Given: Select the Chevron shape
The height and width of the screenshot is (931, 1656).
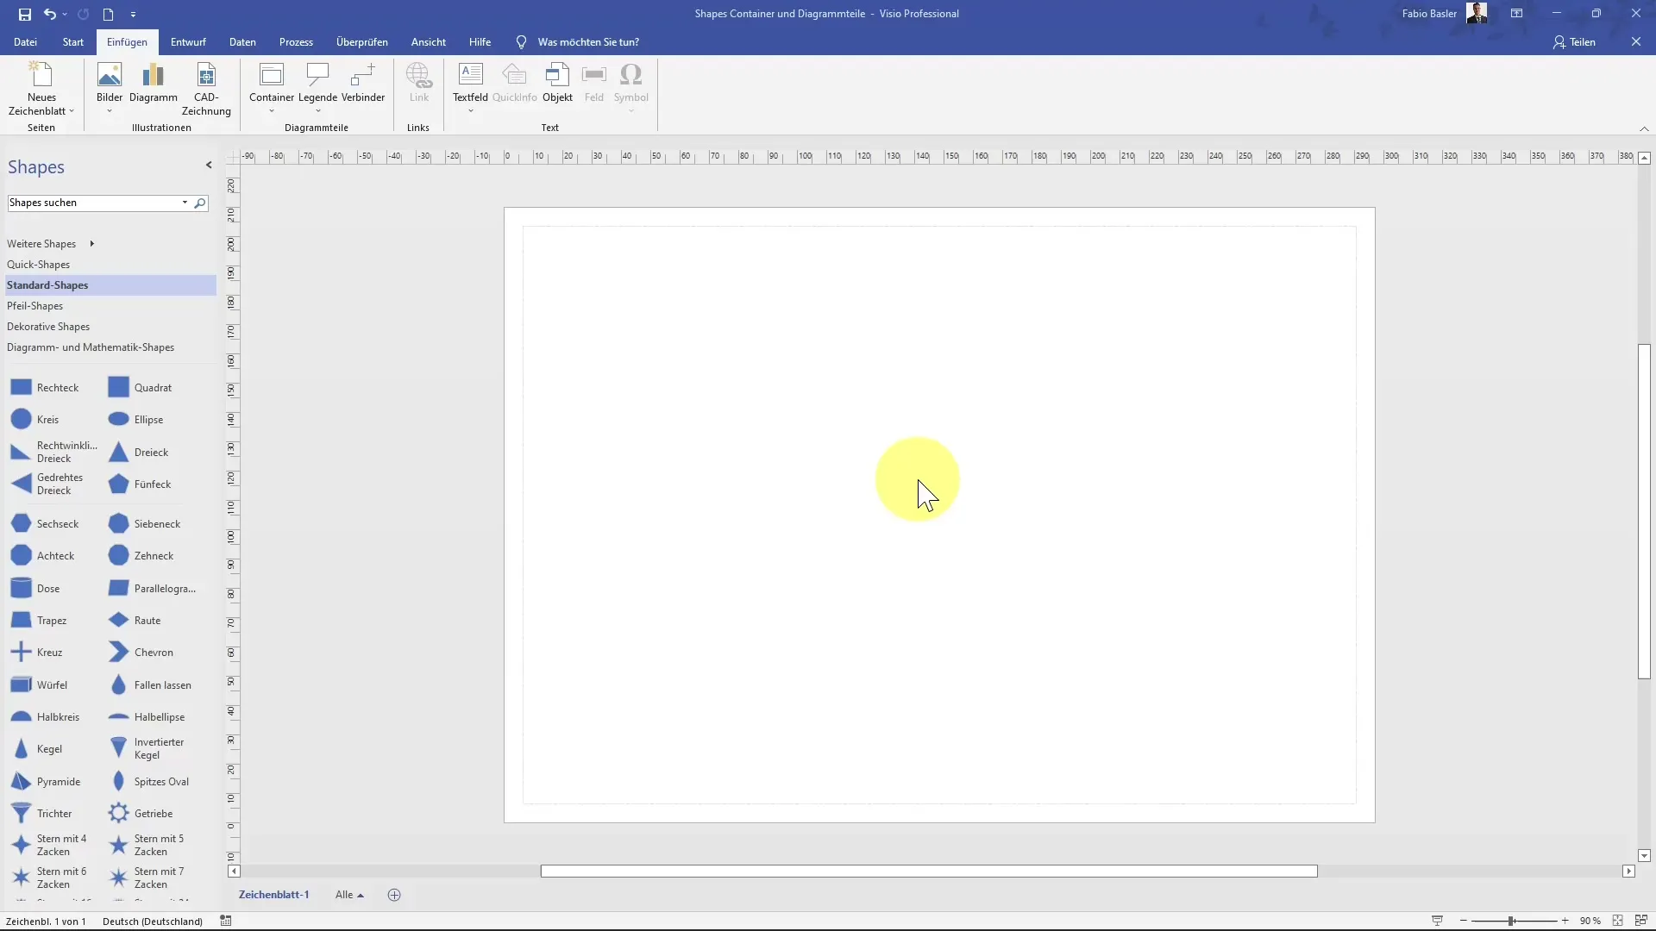Looking at the screenshot, I should pyautogui.click(x=141, y=653).
